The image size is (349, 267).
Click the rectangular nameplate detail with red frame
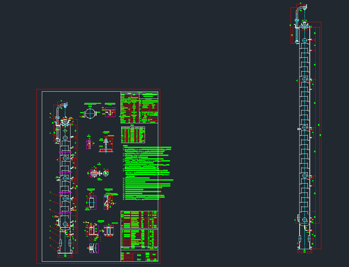point(92,201)
